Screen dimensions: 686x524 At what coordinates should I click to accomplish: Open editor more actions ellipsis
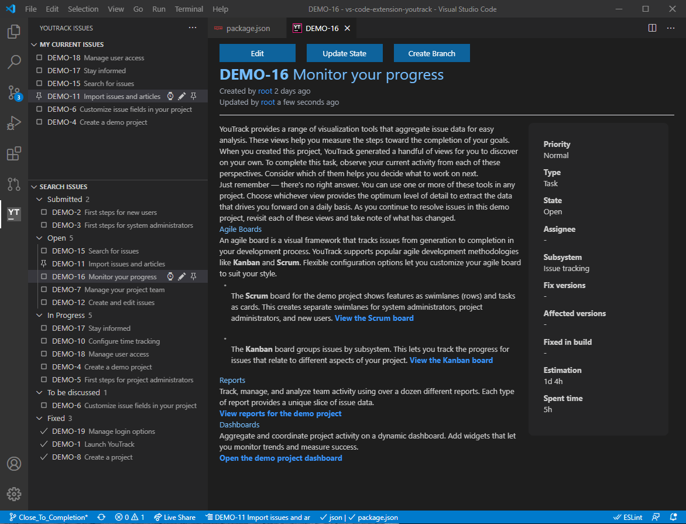click(671, 28)
